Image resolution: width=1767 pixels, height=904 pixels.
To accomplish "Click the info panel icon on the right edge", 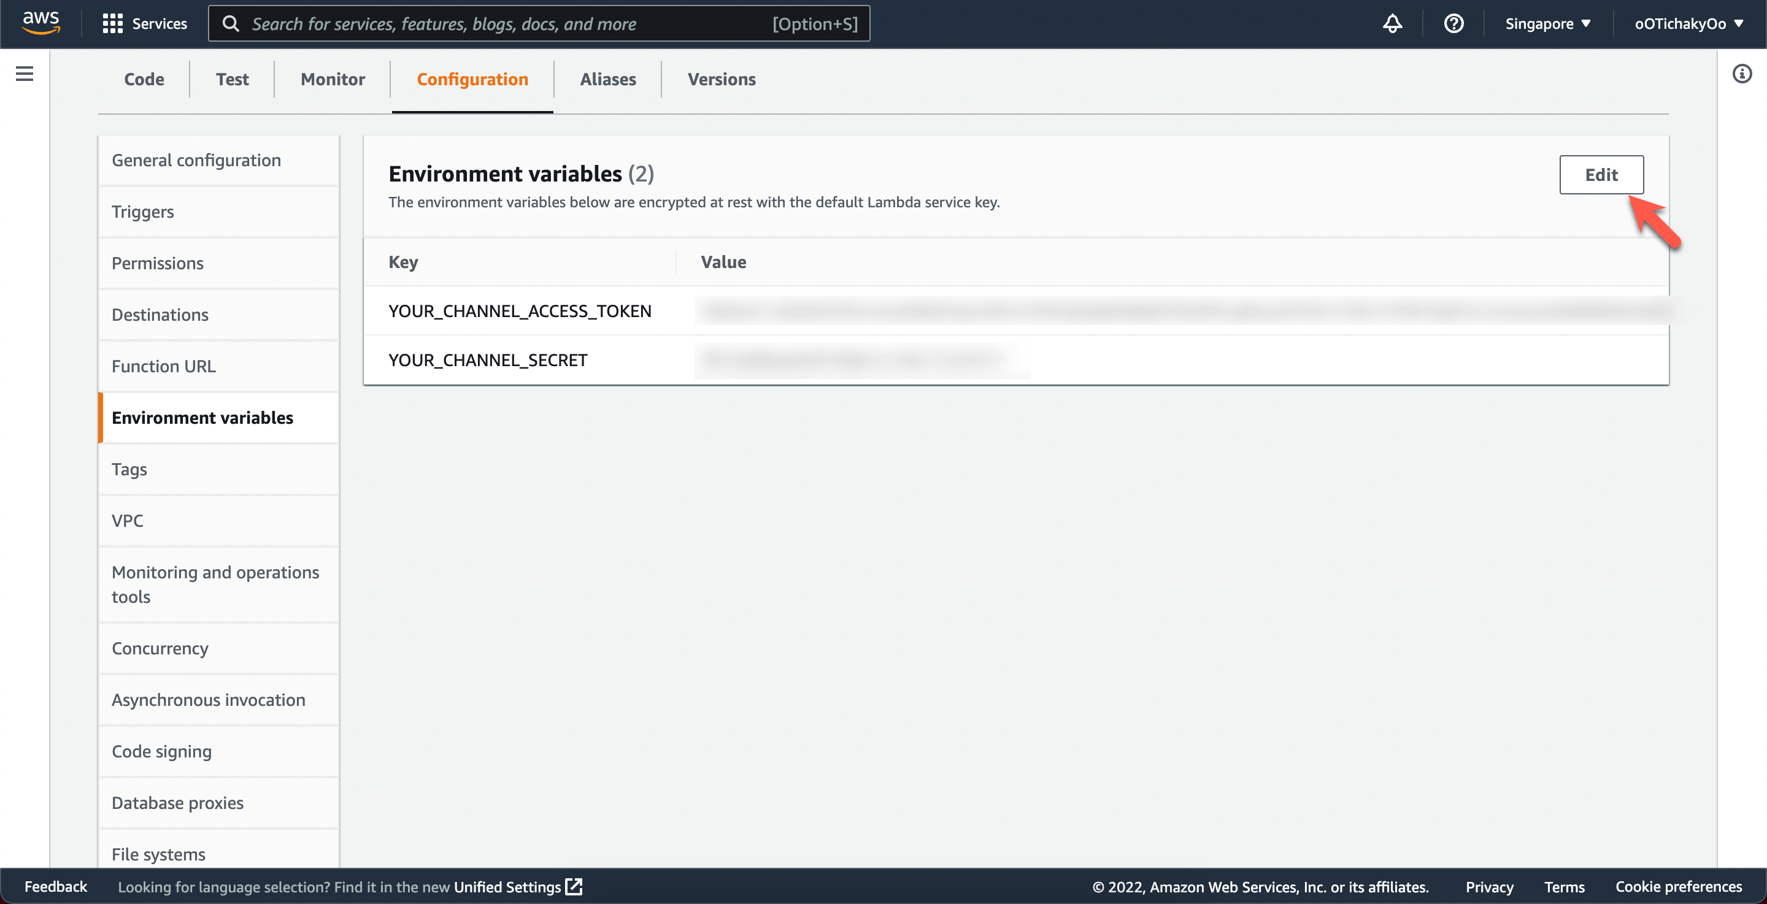I will (1742, 74).
